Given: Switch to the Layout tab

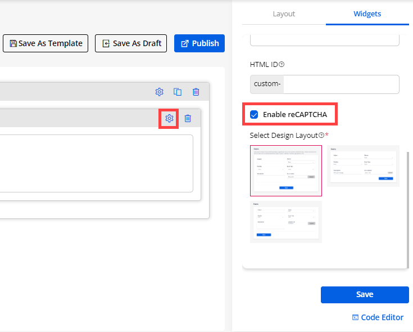Looking at the screenshot, I should pyautogui.click(x=284, y=14).
